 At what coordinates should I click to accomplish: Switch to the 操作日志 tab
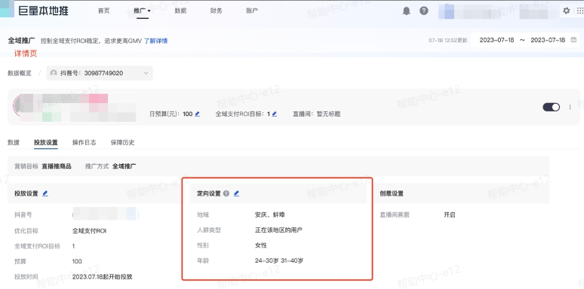point(85,142)
